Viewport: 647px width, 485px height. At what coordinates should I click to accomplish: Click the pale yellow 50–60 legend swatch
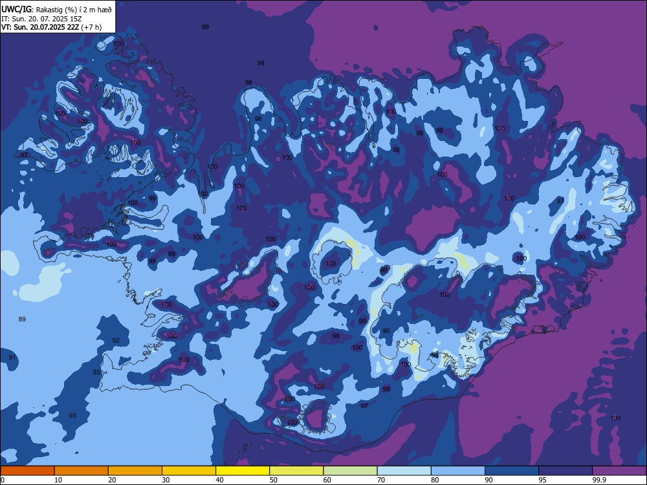click(297, 471)
